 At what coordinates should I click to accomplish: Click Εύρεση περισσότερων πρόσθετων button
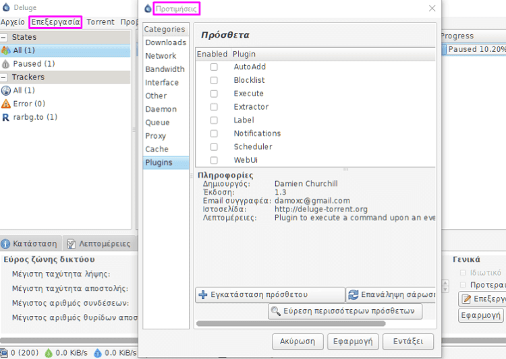tap(345, 311)
